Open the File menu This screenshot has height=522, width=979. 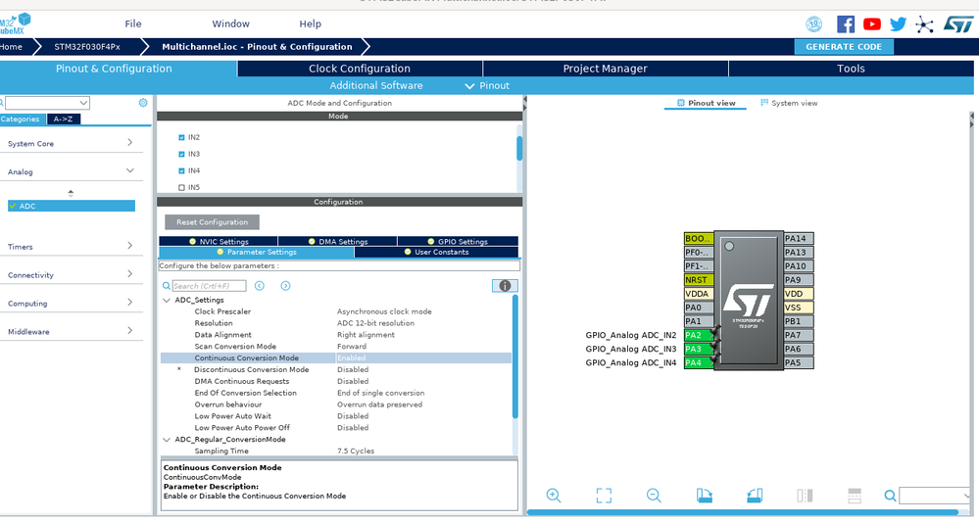(133, 24)
